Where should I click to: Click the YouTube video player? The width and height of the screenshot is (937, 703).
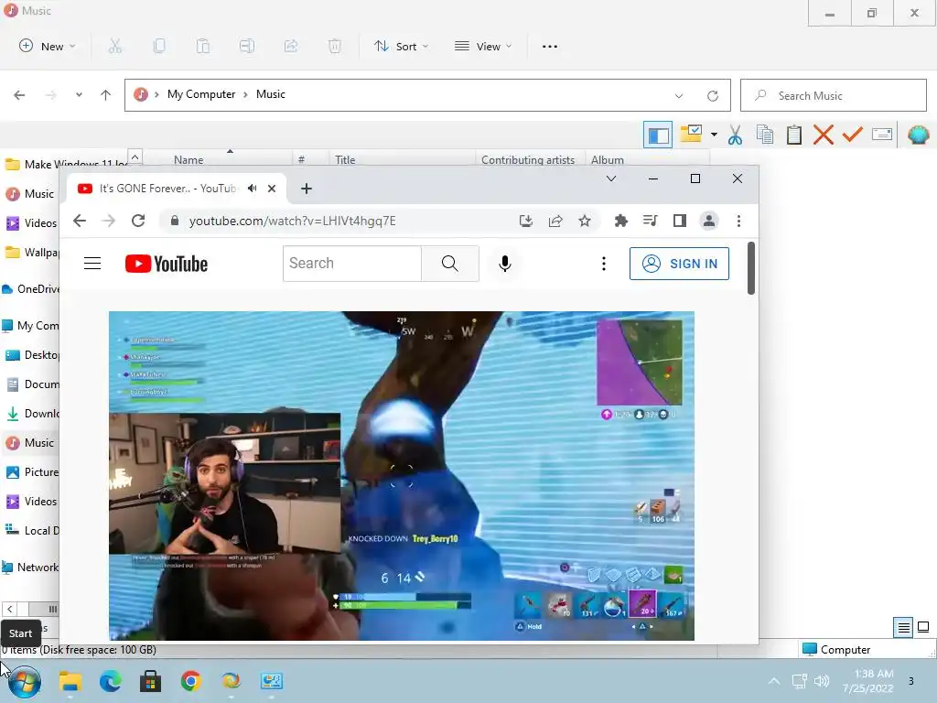click(x=402, y=476)
